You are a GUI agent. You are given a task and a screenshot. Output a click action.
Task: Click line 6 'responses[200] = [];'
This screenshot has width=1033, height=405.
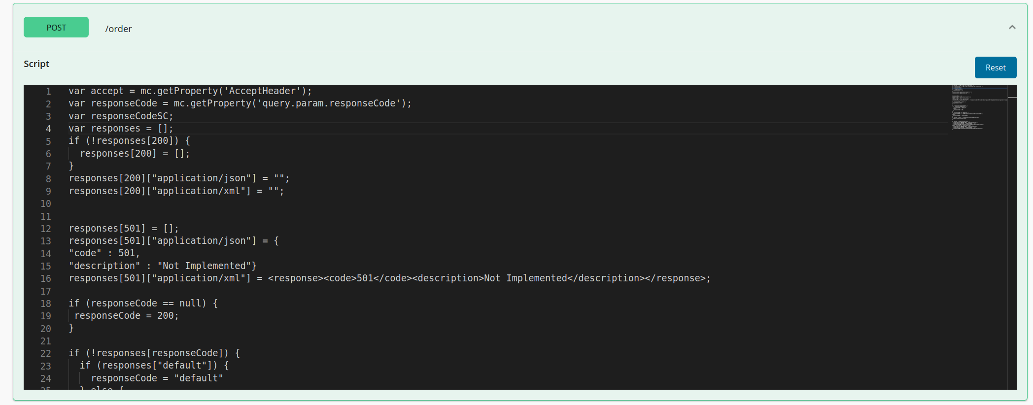tap(135, 153)
